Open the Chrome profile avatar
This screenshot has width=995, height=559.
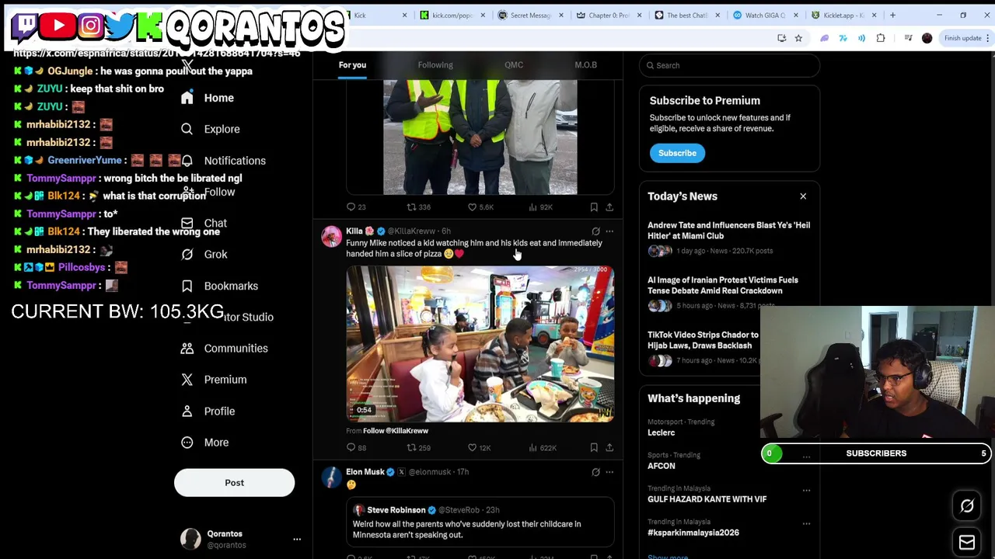tap(927, 38)
